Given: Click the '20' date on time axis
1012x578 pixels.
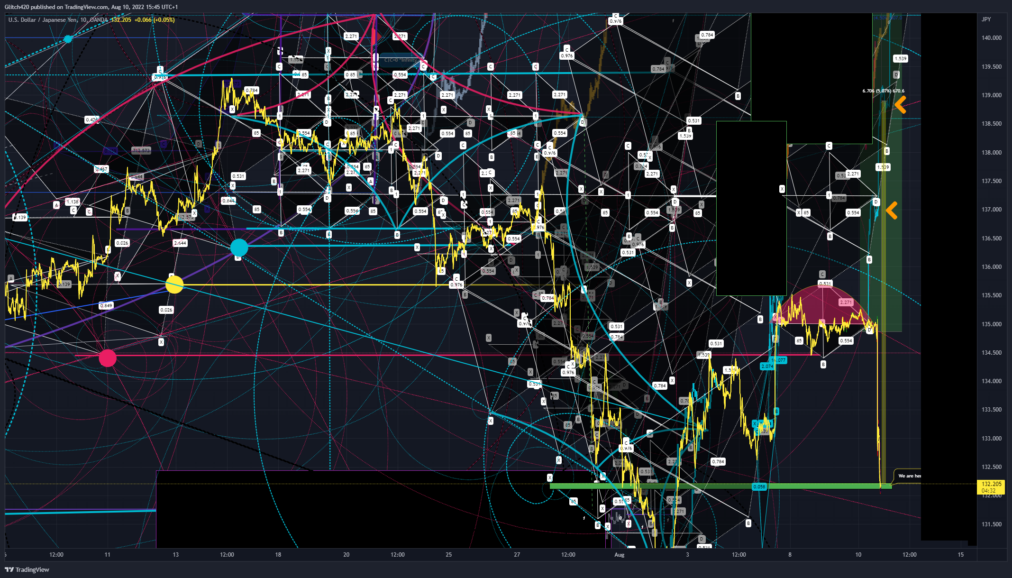Looking at the screenshot, I should click(346, 555).
